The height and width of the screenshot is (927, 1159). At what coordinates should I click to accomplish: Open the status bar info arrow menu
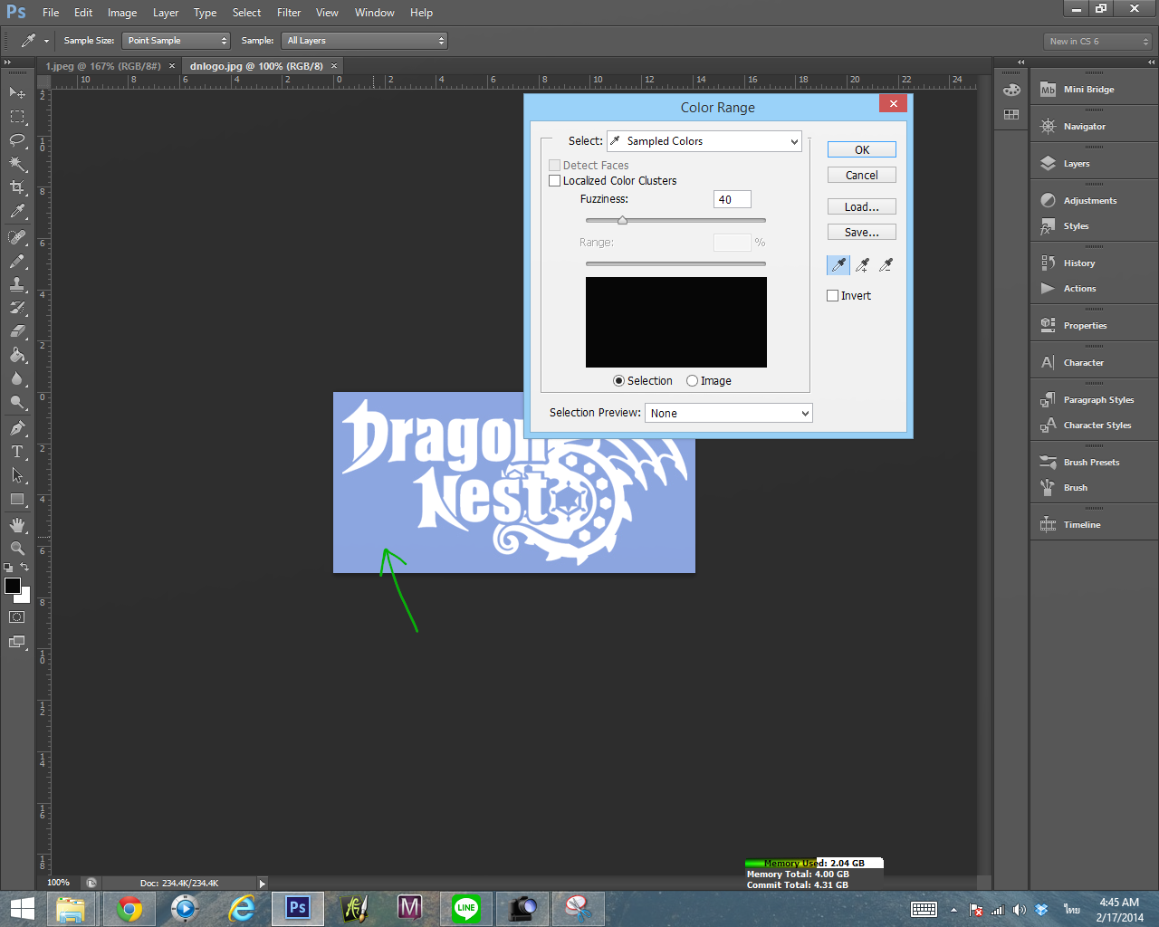pyautogui.click(x=263, y=884)
